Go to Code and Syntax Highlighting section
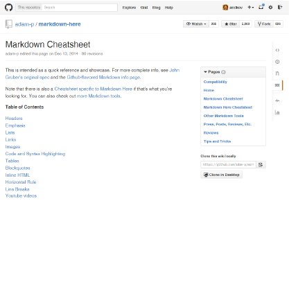 click(35, 154)
